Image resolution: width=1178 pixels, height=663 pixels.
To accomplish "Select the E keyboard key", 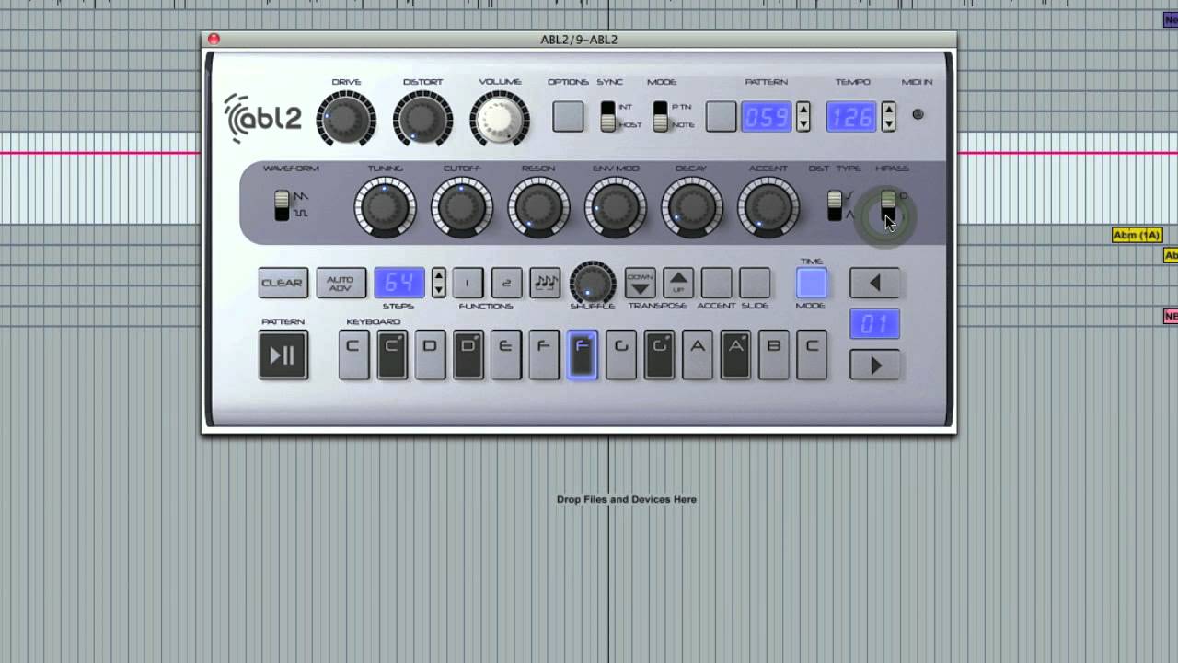I will pyautogui.click(x=505, y=355).
